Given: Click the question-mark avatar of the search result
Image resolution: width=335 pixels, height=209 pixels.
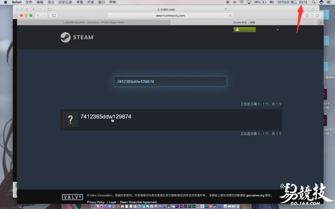Looking at the screenshot, I should [x=70, y=120].
